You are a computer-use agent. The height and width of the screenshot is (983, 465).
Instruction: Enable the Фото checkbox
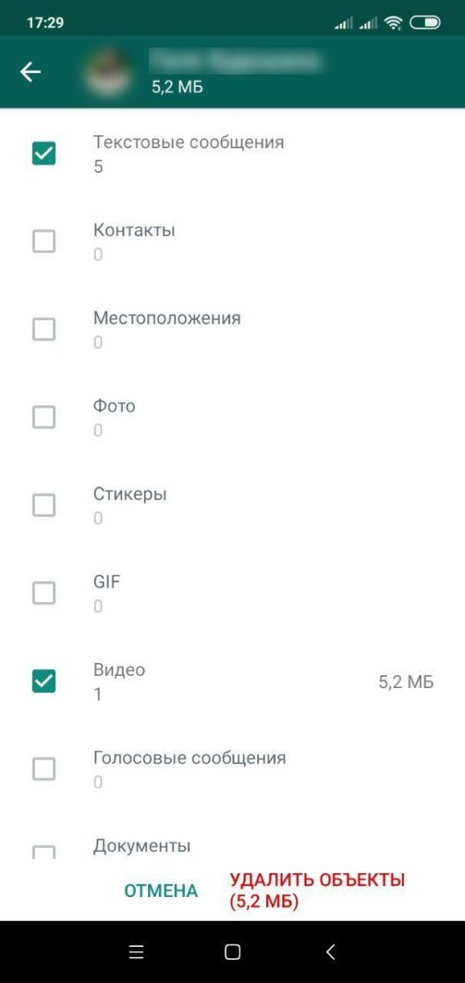point(43,418)
